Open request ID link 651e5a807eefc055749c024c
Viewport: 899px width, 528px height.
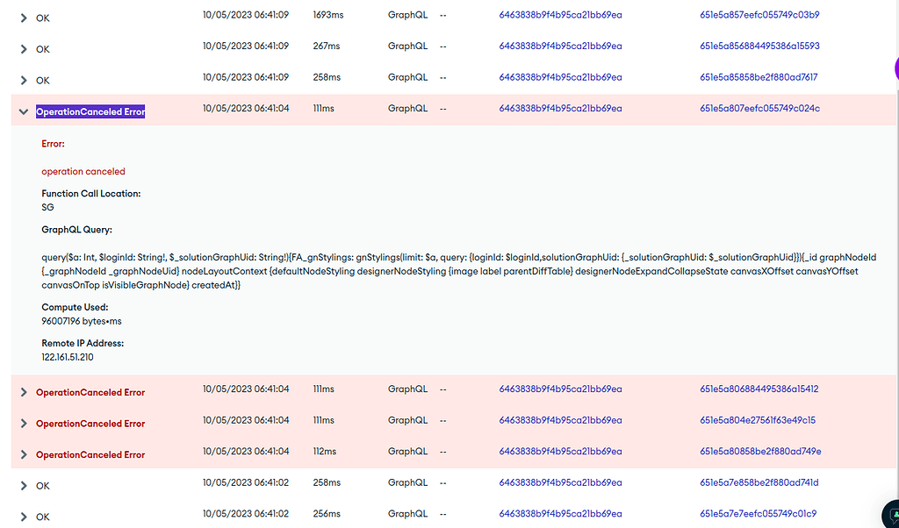coord(759,109)
